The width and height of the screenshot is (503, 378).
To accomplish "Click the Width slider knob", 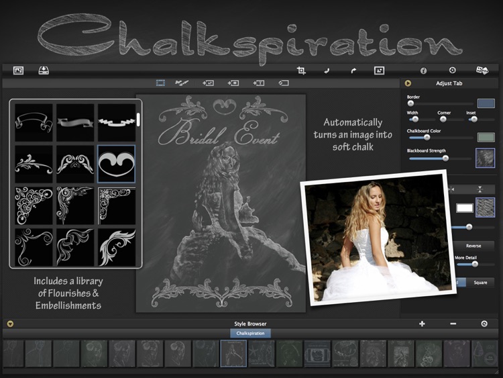I will click(415, 120).
